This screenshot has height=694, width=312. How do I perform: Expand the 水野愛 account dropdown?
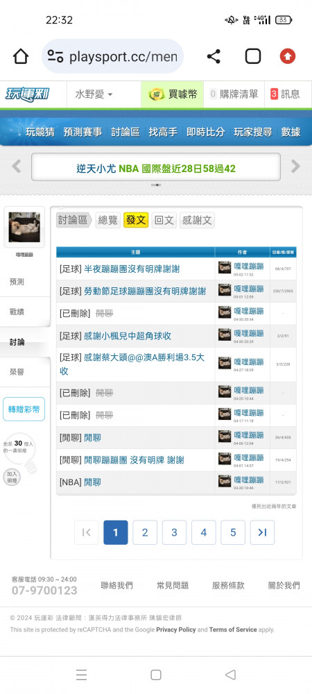pos(94,94)
